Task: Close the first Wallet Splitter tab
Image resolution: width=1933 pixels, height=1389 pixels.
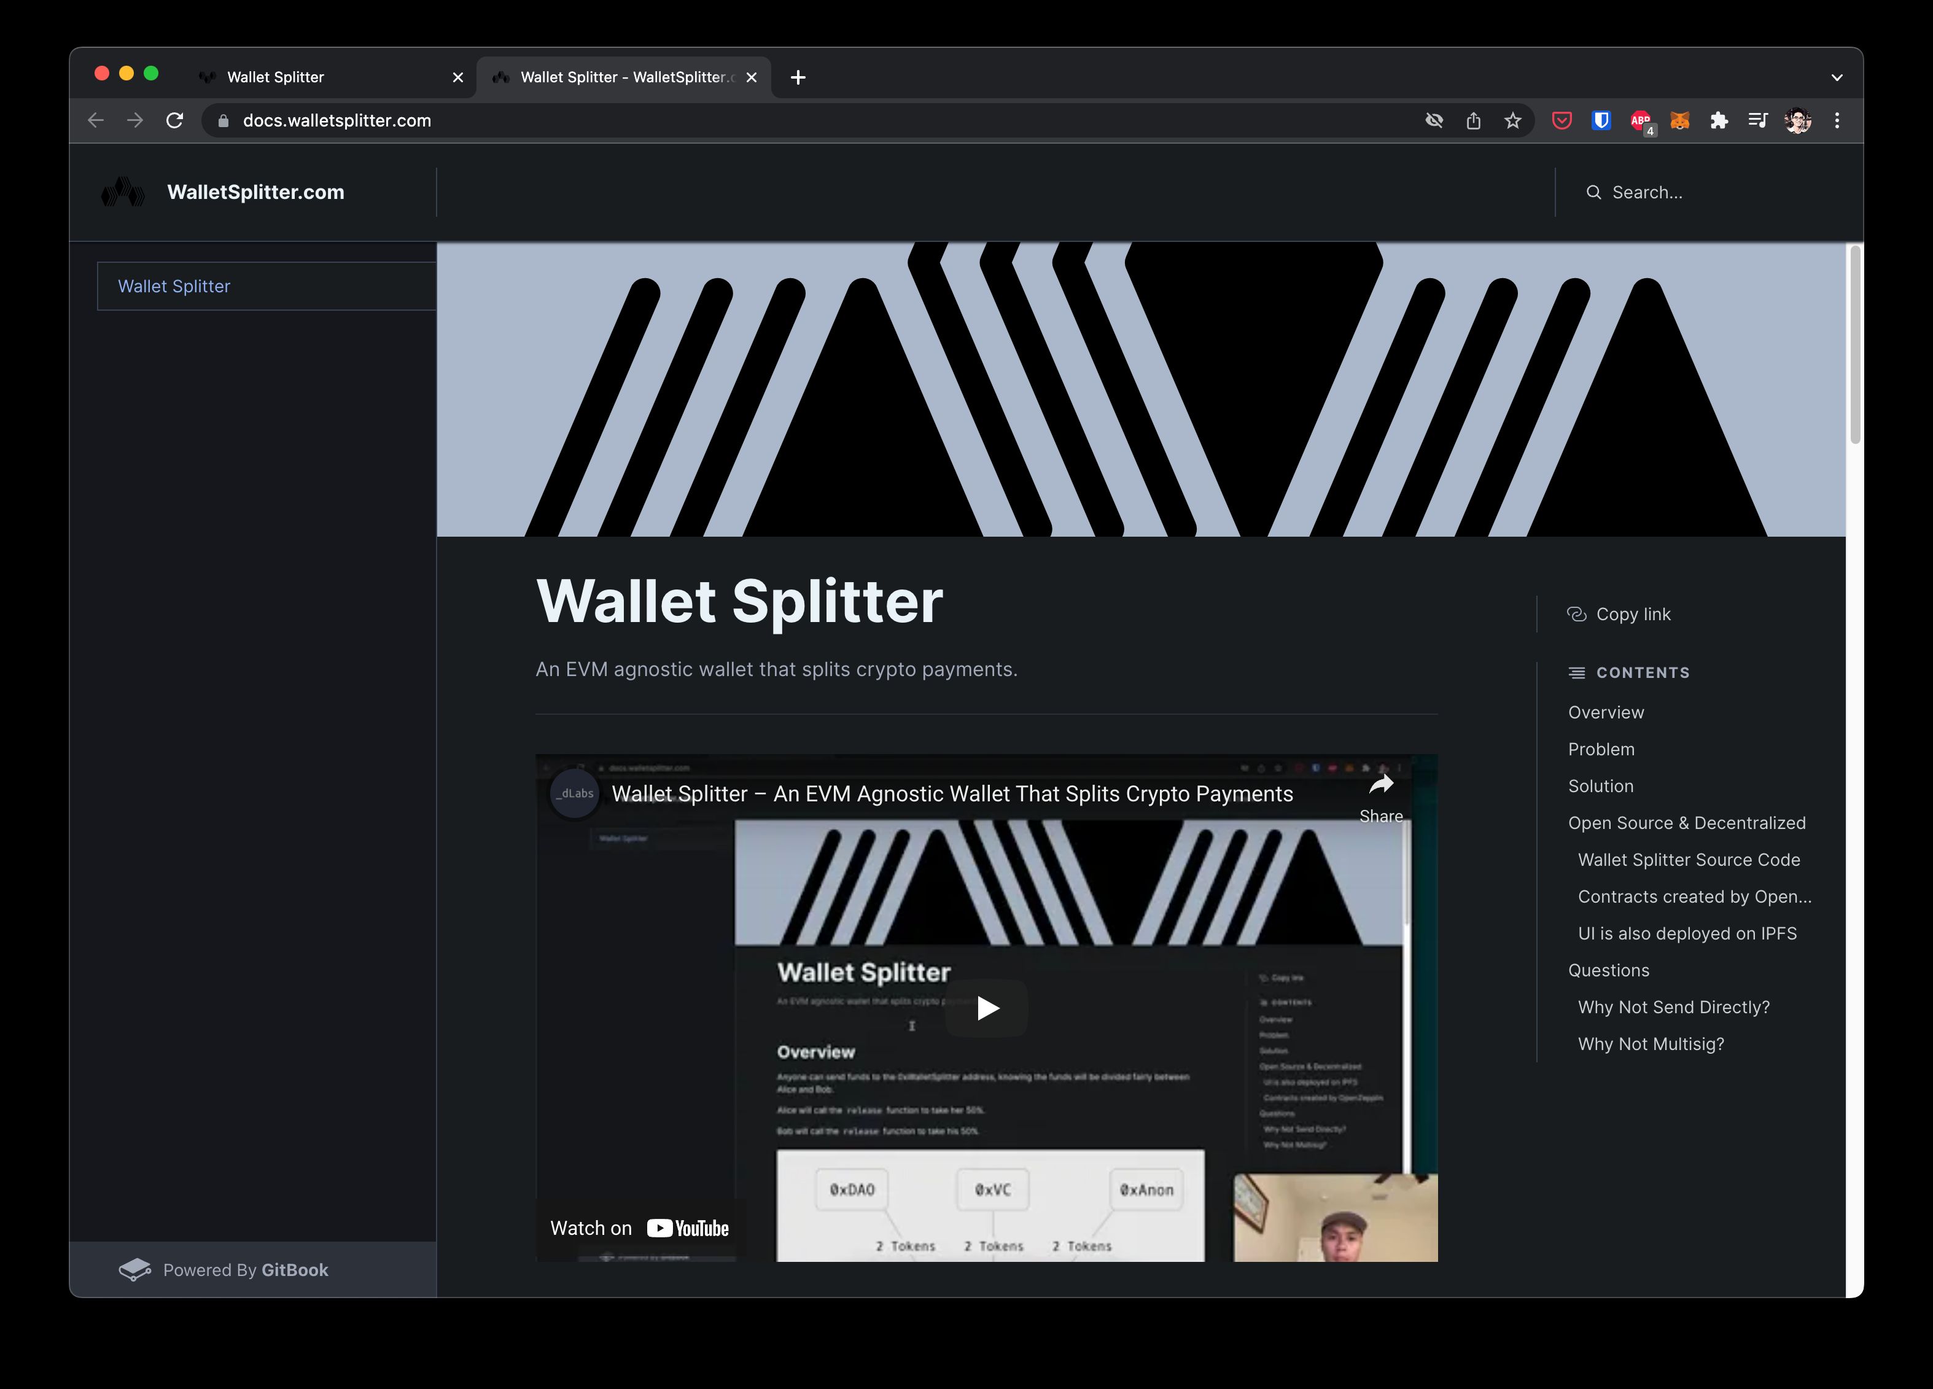Action: pos(457,77)
